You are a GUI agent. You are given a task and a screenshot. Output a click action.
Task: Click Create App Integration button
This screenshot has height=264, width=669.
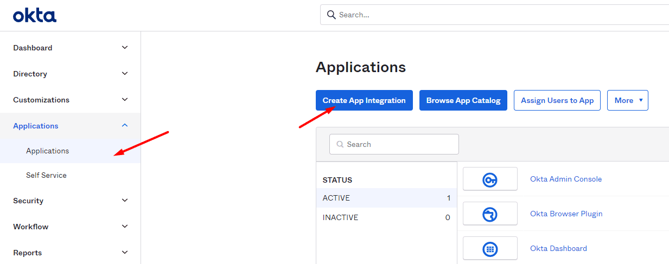(x=364, y=100)
